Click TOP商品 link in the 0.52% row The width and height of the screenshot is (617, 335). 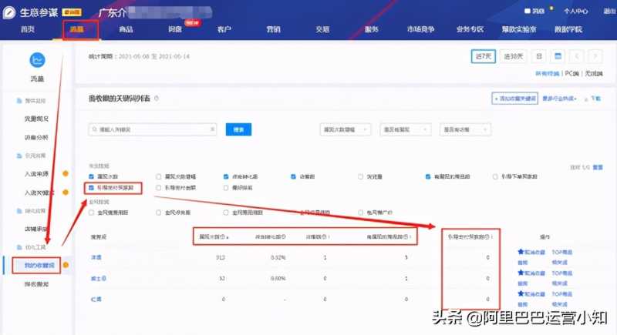pyautogui.click(x=562, y=252)
